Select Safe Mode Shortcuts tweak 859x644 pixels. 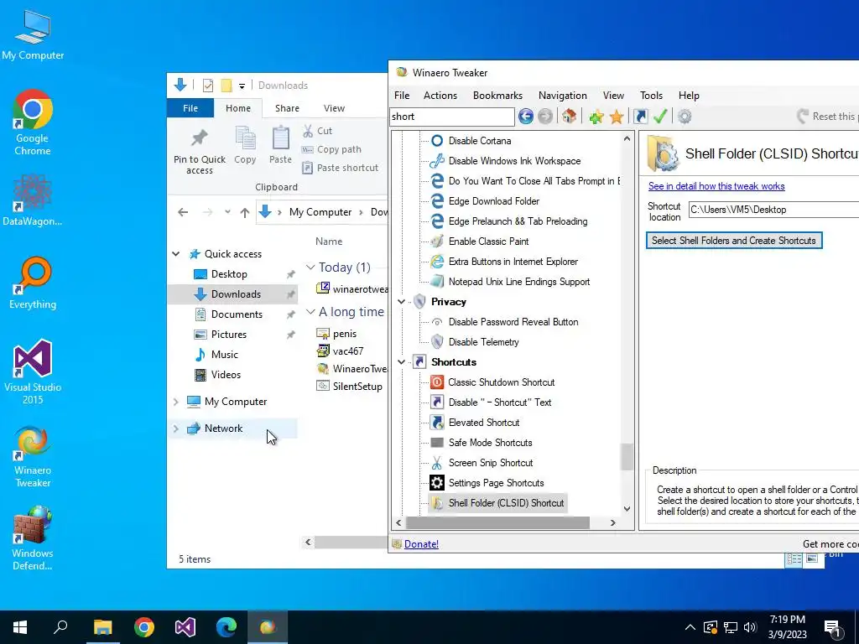click(x=490, y=443)
